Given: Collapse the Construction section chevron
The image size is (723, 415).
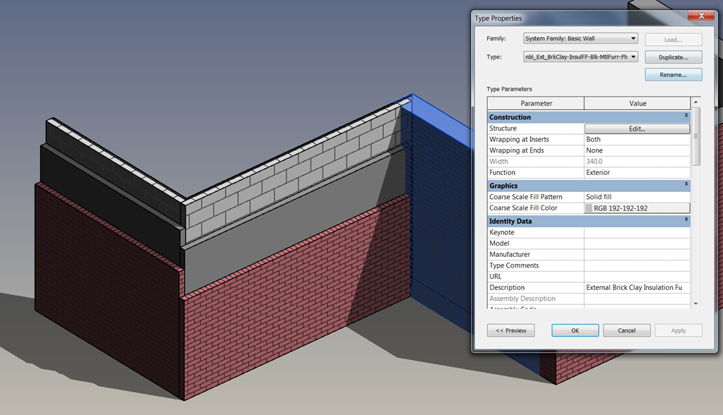Looking at the screenshot, I should (686, 116).
